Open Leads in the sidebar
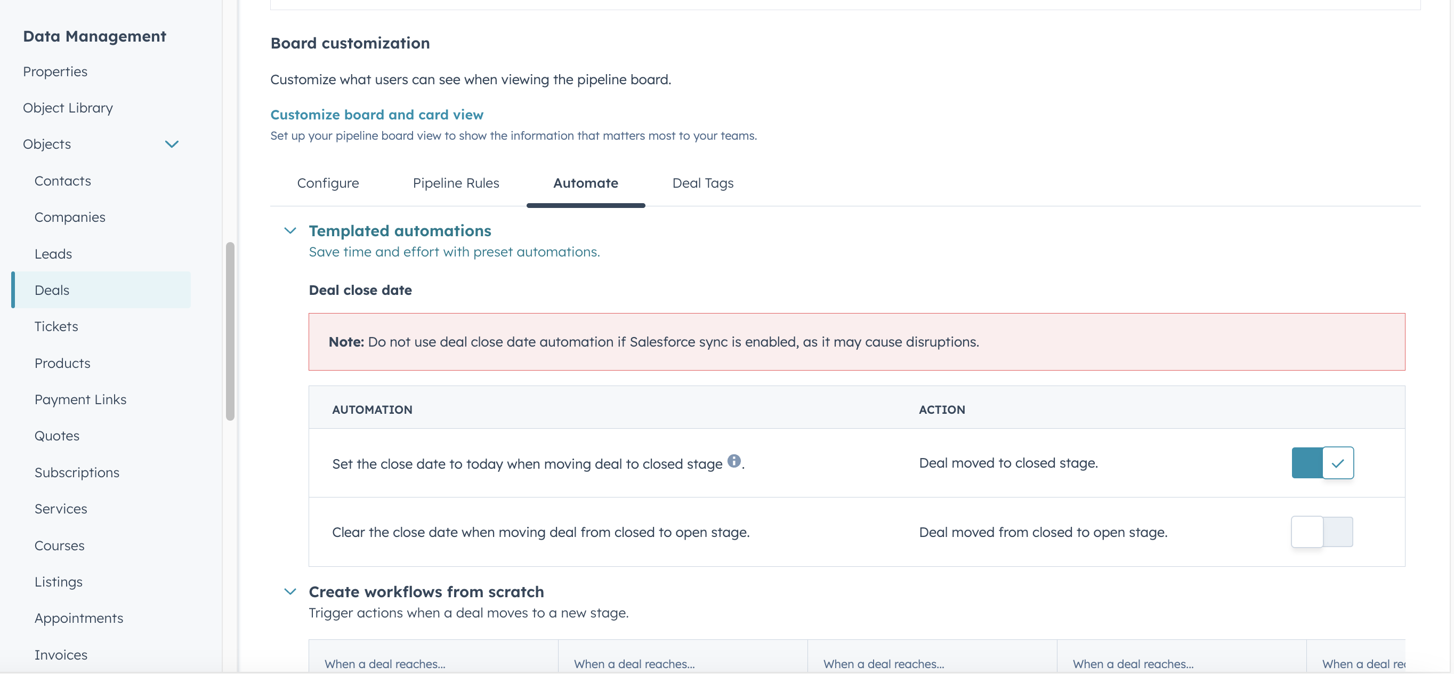This screenshot has height=674, width=1454. 53,253
